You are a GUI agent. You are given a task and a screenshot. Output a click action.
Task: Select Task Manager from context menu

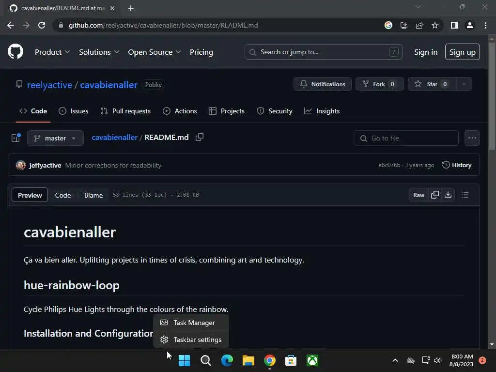click(191, 323)
